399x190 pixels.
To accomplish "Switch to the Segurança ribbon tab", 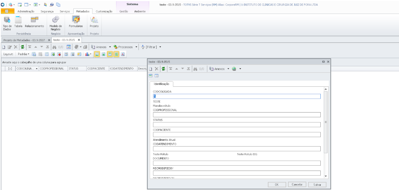I will click(x=47, y=11).
